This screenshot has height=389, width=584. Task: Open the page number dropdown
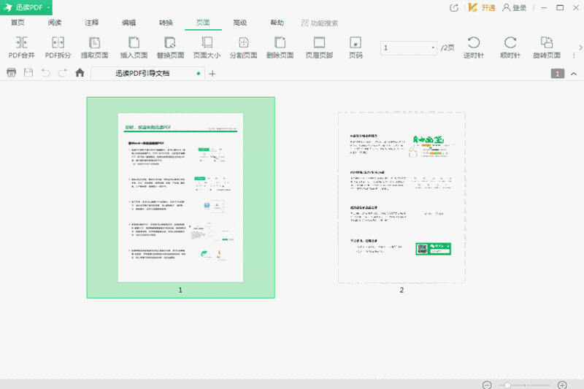pos(433,47)
